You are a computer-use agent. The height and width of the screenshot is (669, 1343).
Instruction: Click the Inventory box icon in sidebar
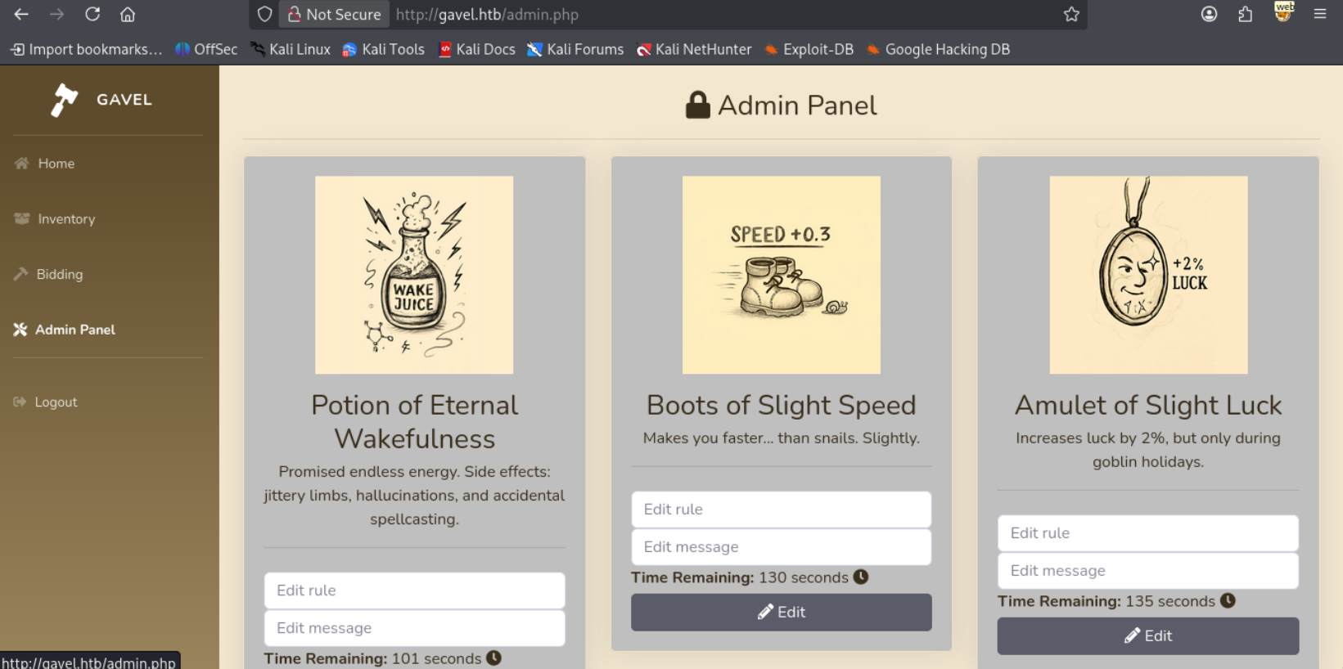pos(22,218)
